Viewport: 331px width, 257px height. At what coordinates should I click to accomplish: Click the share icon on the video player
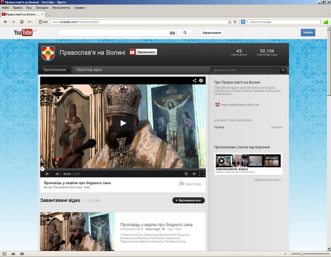click(194, 81)
